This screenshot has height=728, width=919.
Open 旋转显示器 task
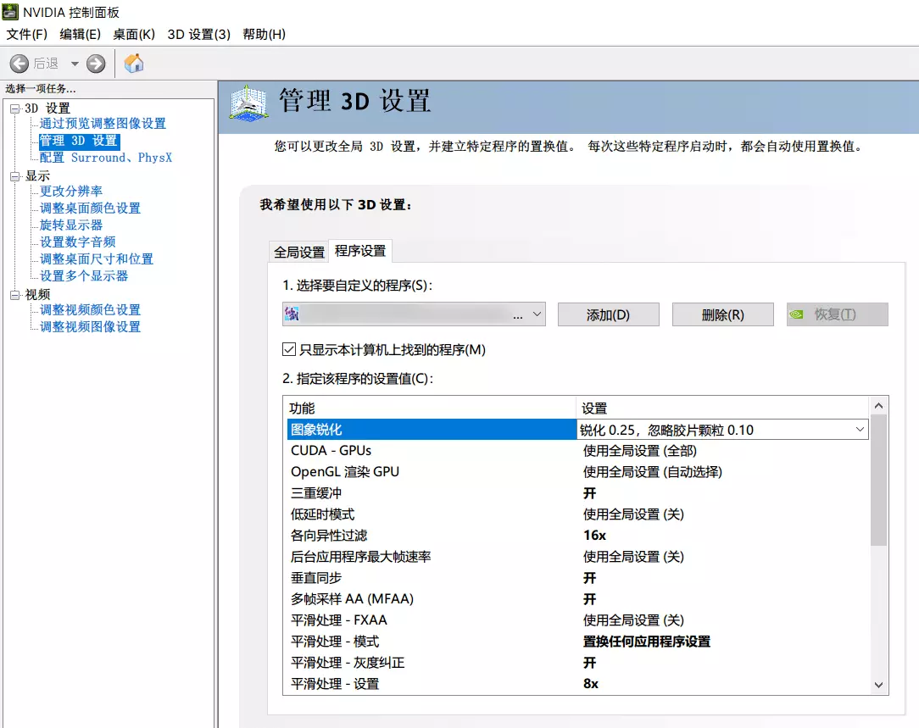pyautogui.click(x=71, y=225)
